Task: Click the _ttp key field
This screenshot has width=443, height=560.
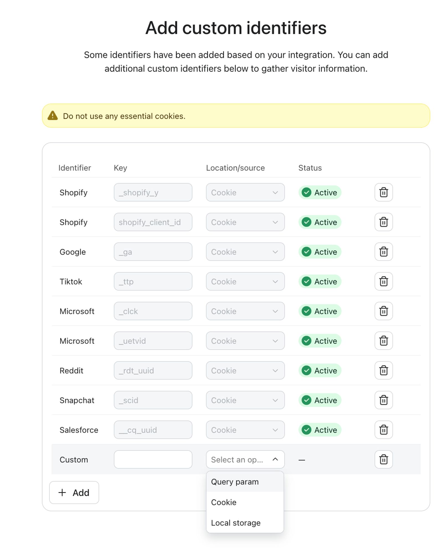Action: coord(153,281)
